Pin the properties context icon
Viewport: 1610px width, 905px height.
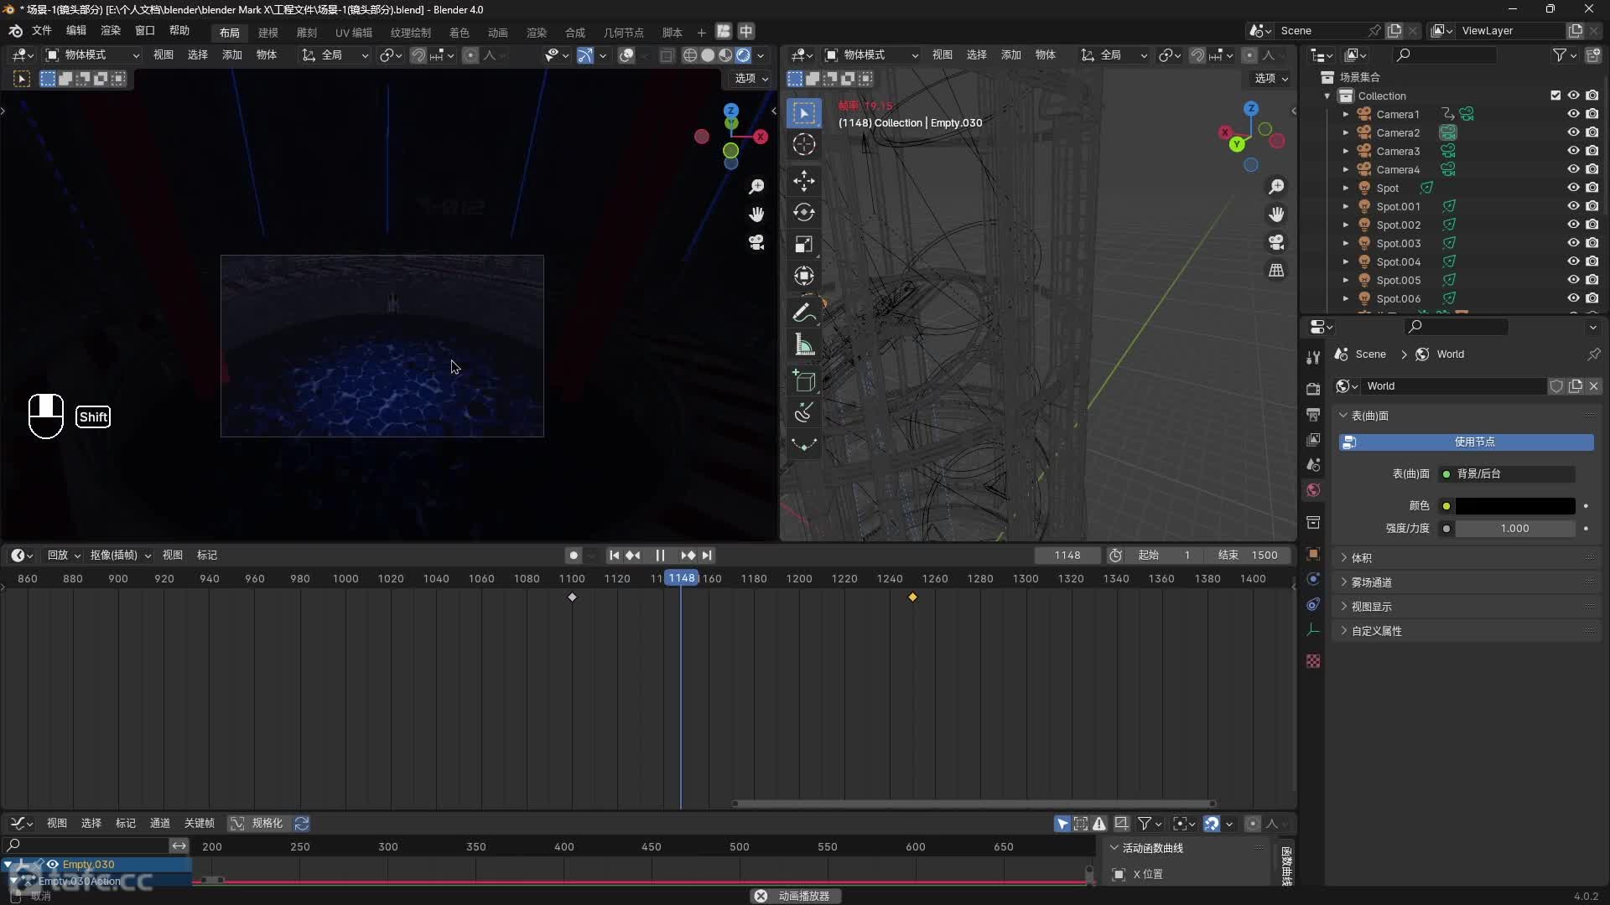pos(1593,354)
